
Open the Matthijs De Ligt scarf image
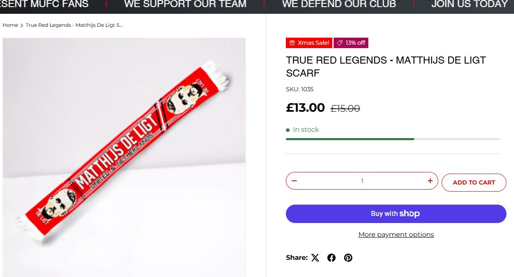124,157
